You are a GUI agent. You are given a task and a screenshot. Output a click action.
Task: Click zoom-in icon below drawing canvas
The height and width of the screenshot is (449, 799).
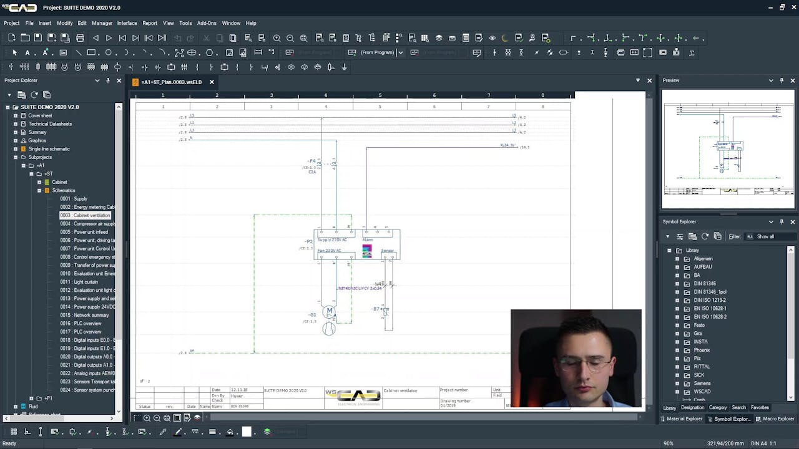point(147,418)
